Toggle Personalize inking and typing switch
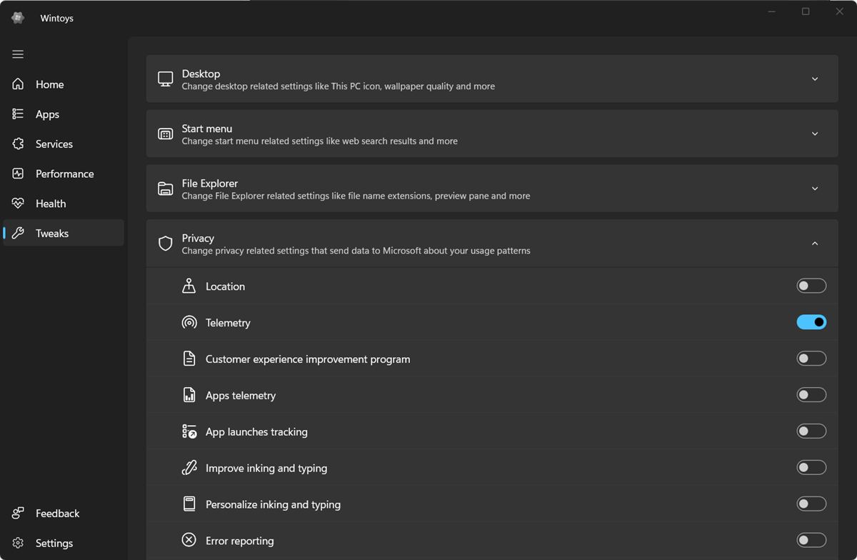The width and height of the screenshot is (857, 560). (811, 504)
